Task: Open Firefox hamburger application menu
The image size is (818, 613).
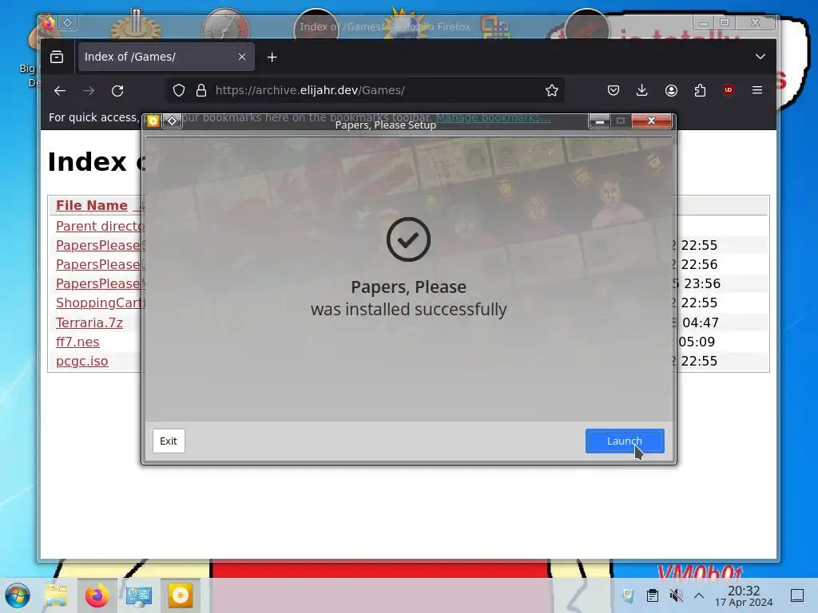Action: point(757,91)
